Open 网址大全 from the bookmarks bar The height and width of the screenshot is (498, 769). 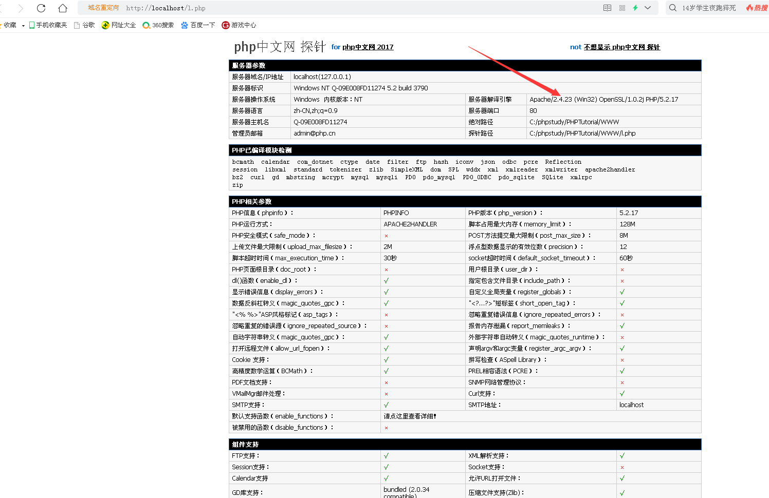pyautogui.click(x=122, y=25)
